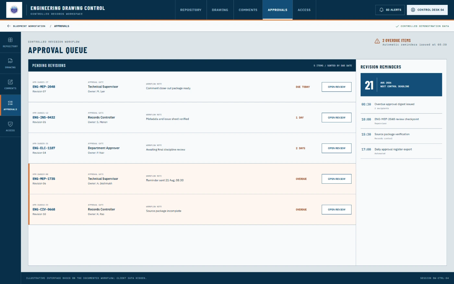Click Overdue status of ENG-CIV-0668
This screenshot has height=284, width=454.
tap(301, 210)
